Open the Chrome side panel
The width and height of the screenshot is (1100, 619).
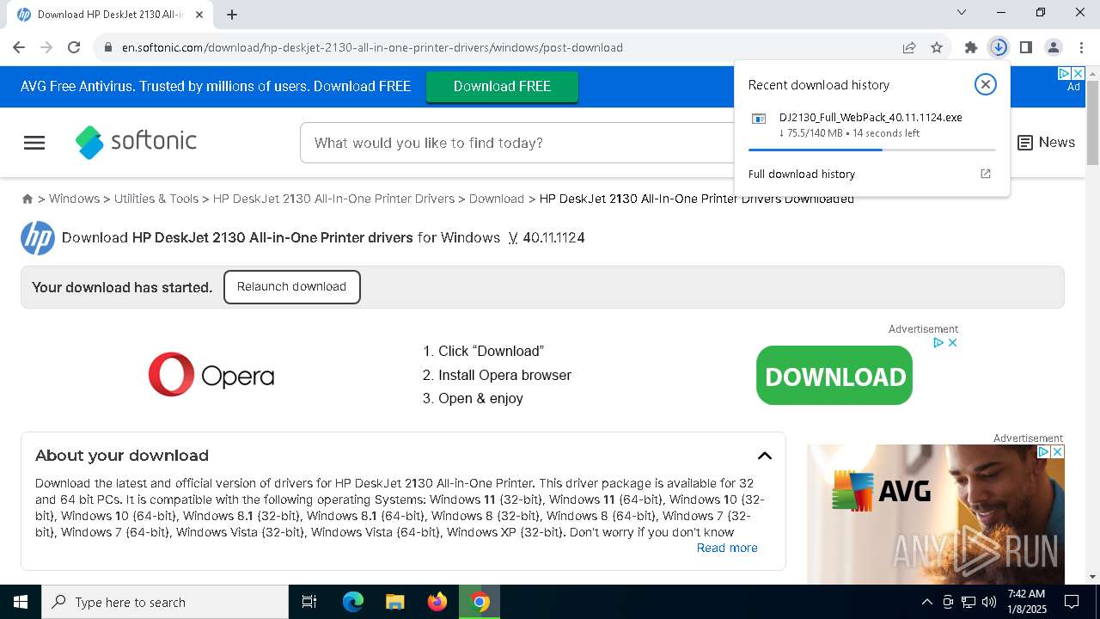[1026, 47]
